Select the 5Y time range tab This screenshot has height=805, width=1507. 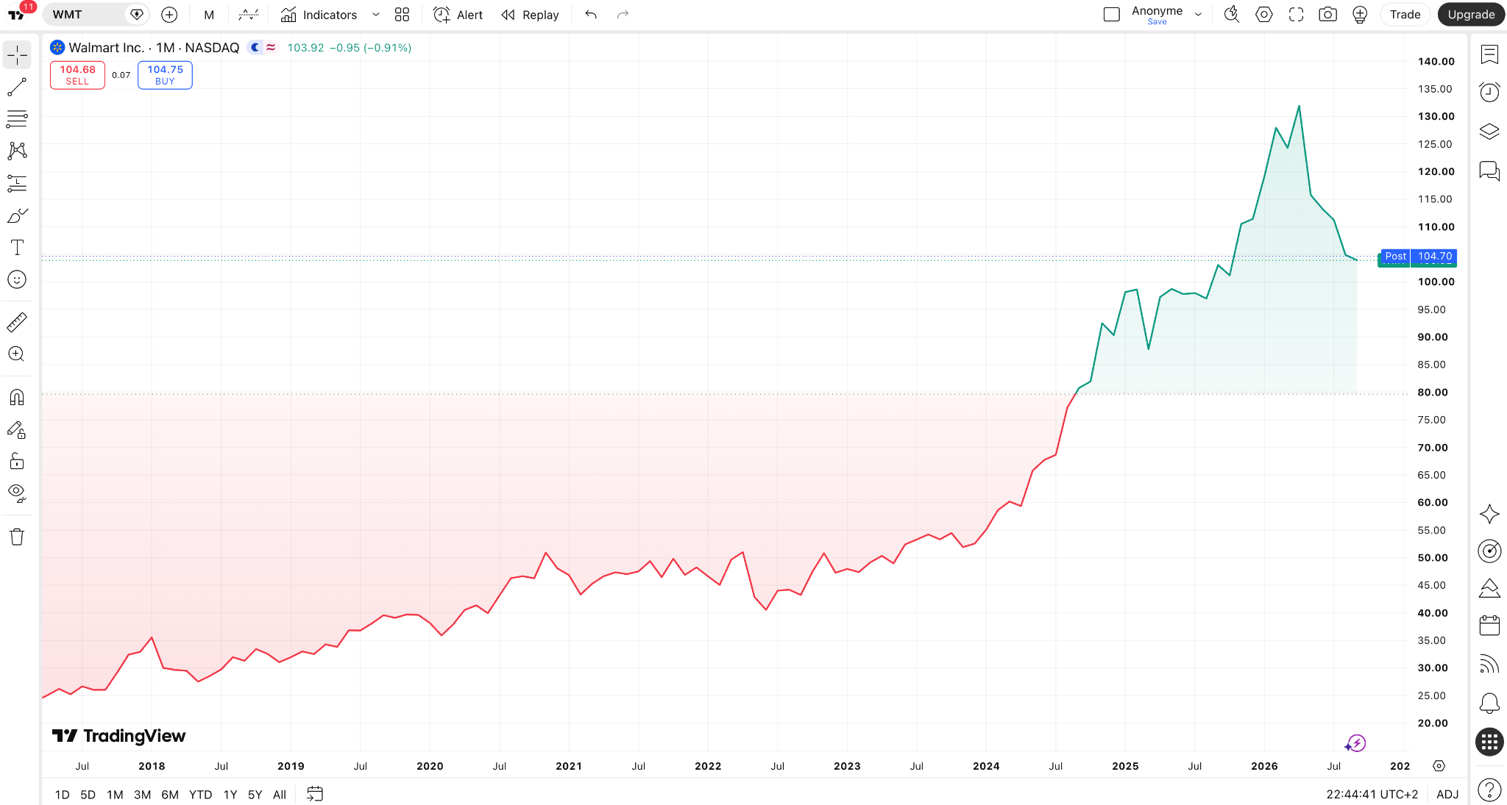point(255,795)
